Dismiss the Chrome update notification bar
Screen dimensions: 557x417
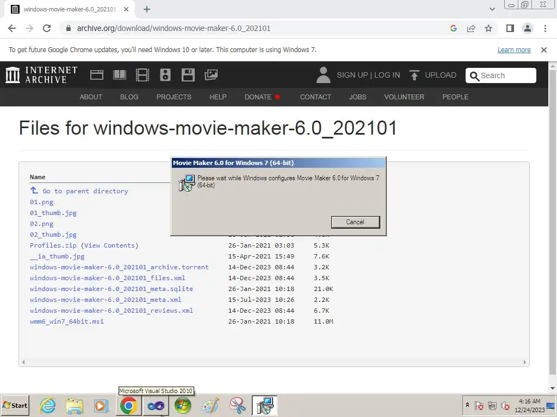[543, 50]
